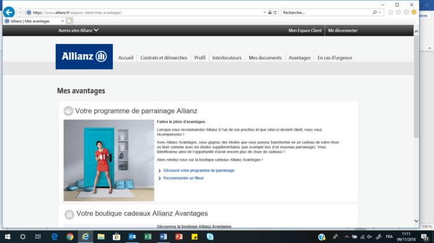Switch to Internet Explorer taskbar icon
This screenshot has width=434, height=243.
[x=86, y=237]
